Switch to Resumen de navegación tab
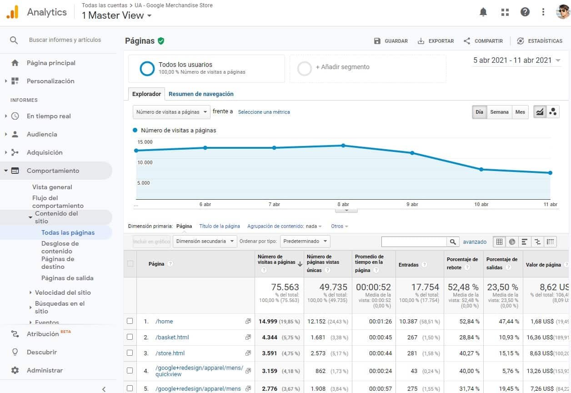 pos(201,94)
